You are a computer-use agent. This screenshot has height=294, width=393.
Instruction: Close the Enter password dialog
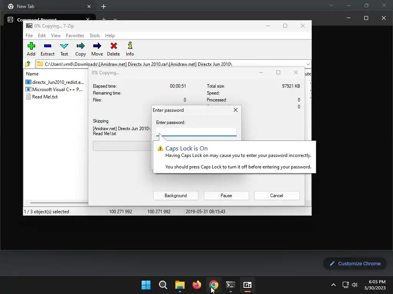click(x=236, y=110)
